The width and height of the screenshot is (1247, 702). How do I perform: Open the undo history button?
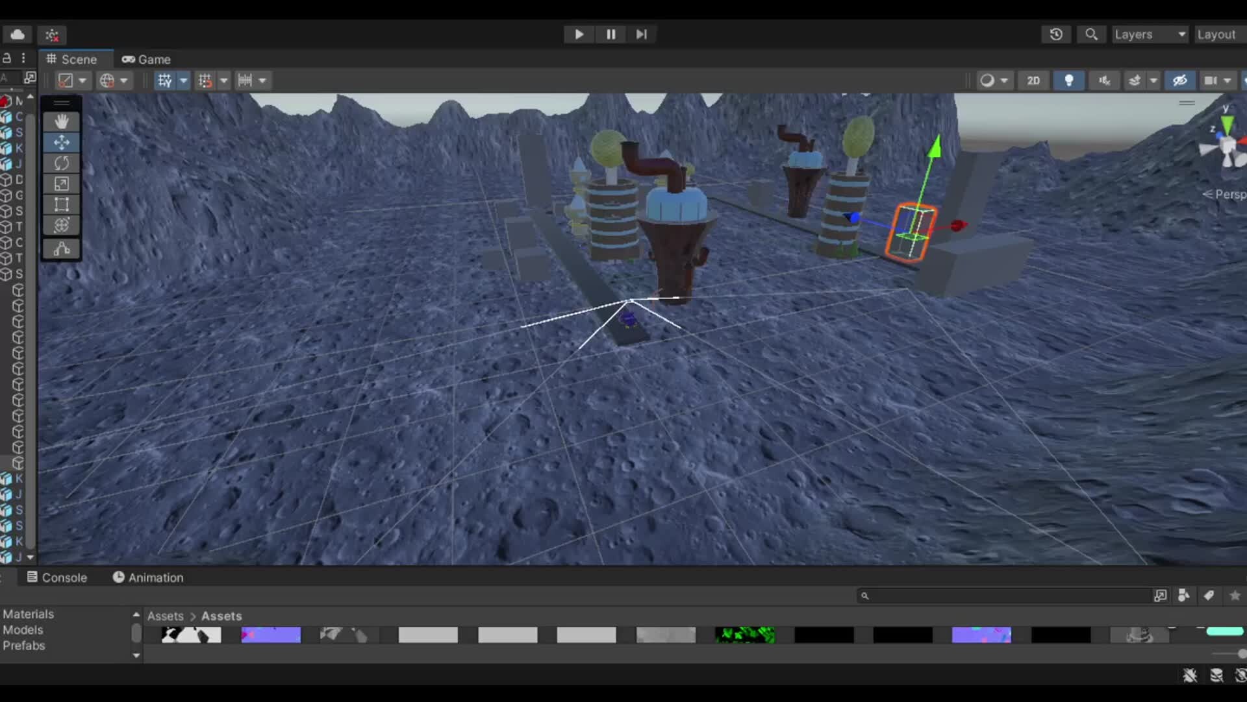coord(1056,34)
